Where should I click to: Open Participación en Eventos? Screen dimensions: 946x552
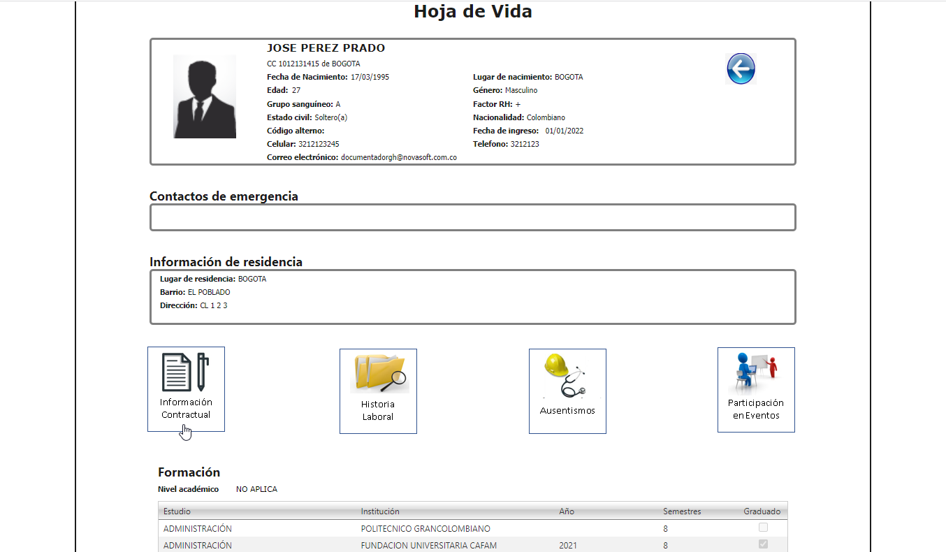756,389
